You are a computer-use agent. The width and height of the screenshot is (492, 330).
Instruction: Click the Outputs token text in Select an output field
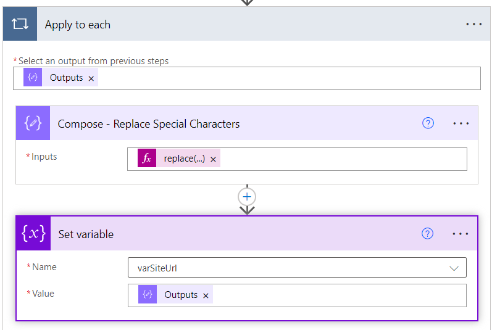[x=66, y=78]
